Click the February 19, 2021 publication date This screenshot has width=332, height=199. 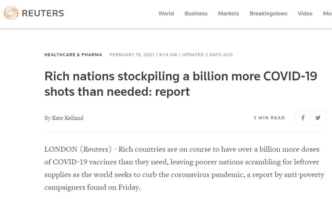click(132, 55)
